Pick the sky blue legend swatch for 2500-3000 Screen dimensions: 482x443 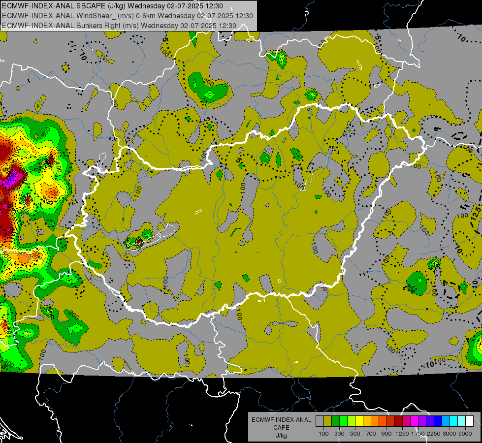tap(446, 421)
